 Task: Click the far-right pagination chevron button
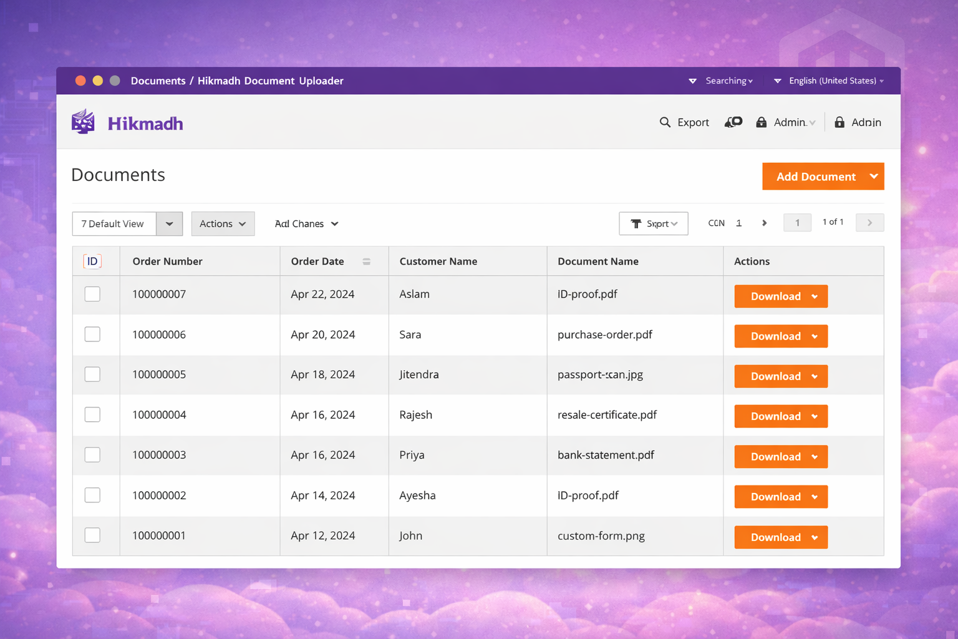(x=869, y=223)
